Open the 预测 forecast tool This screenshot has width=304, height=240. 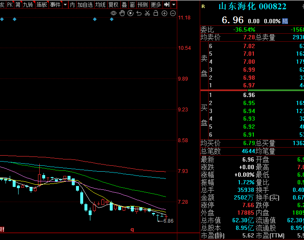pos(143,5)
